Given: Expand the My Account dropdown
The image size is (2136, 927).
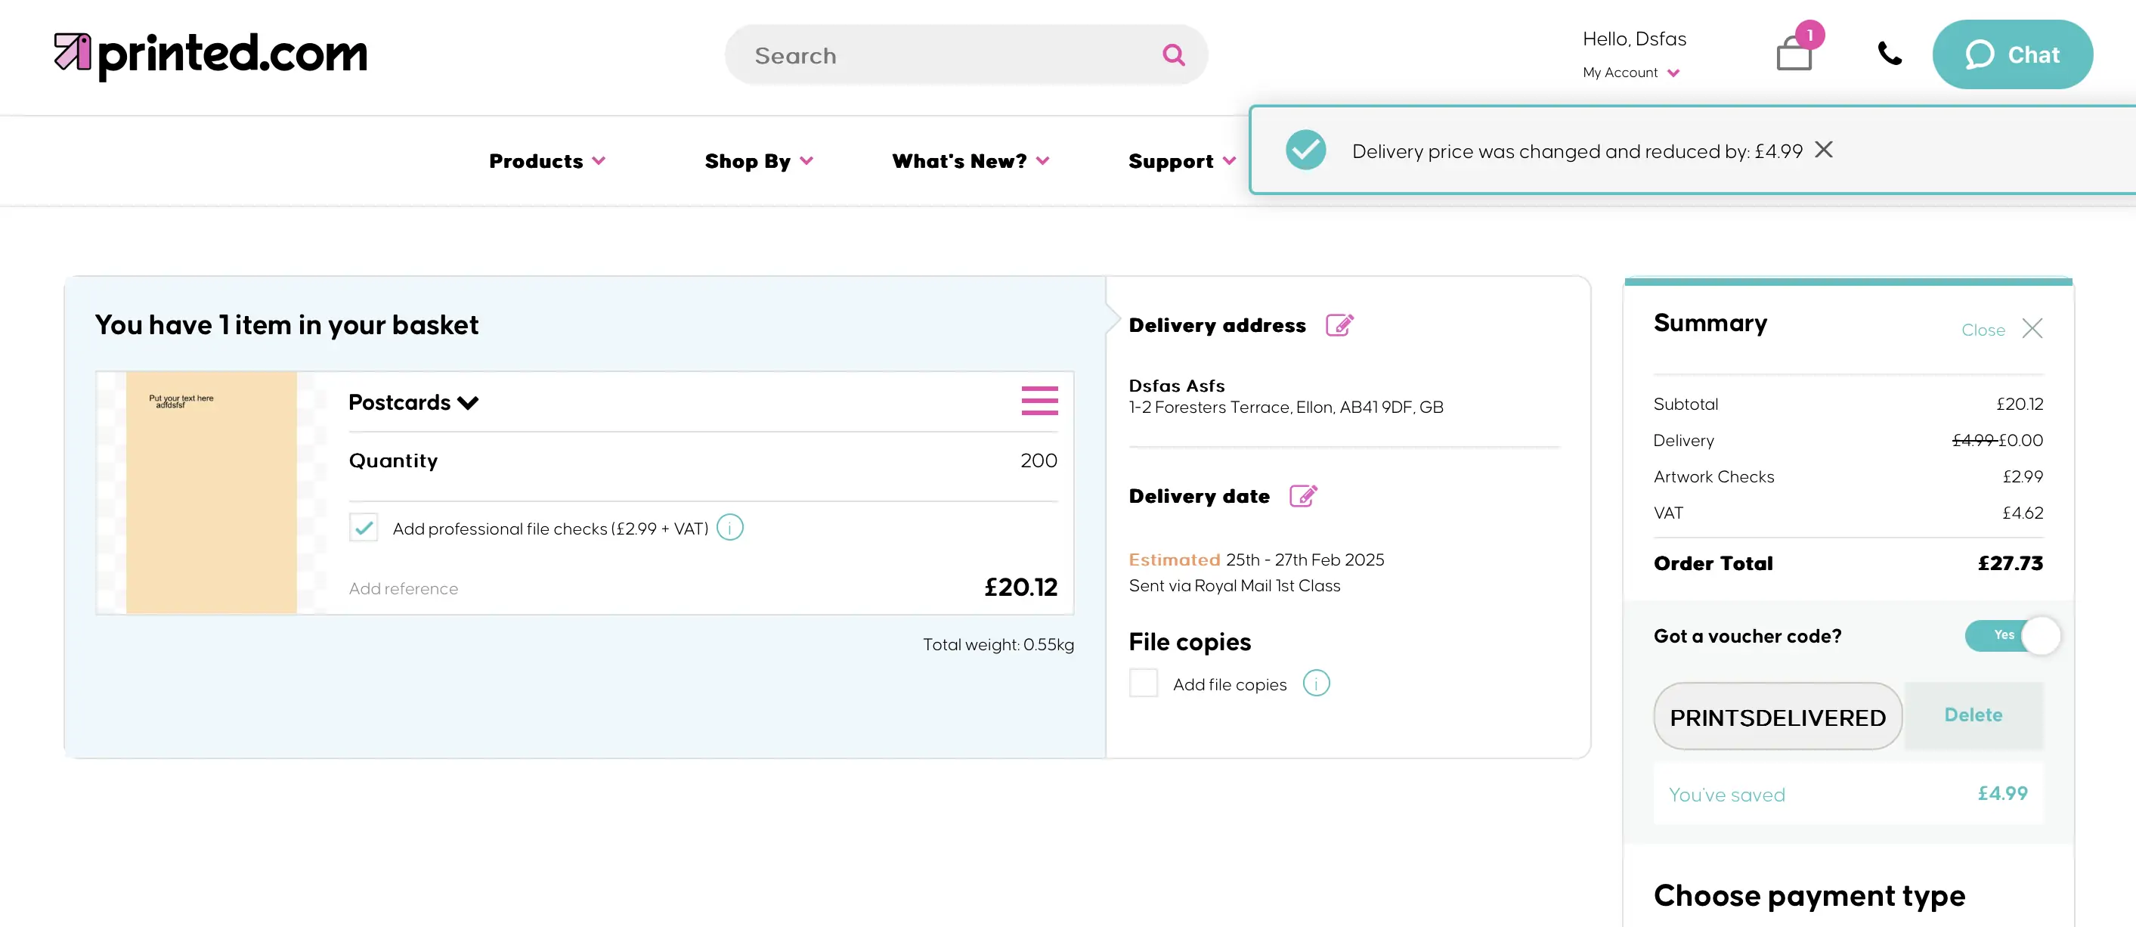Looking at the screenshot, I should (1630, 73).
